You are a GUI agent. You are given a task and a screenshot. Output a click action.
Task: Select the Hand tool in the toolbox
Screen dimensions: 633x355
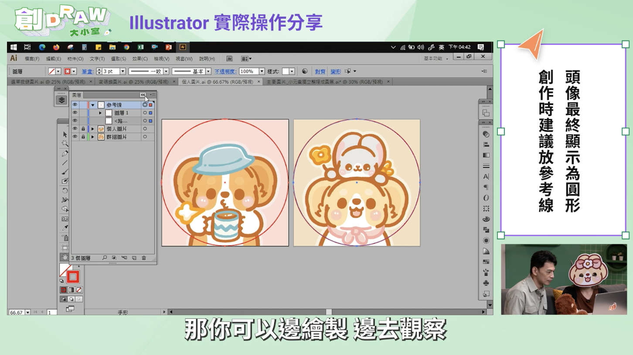coord(65,256)
